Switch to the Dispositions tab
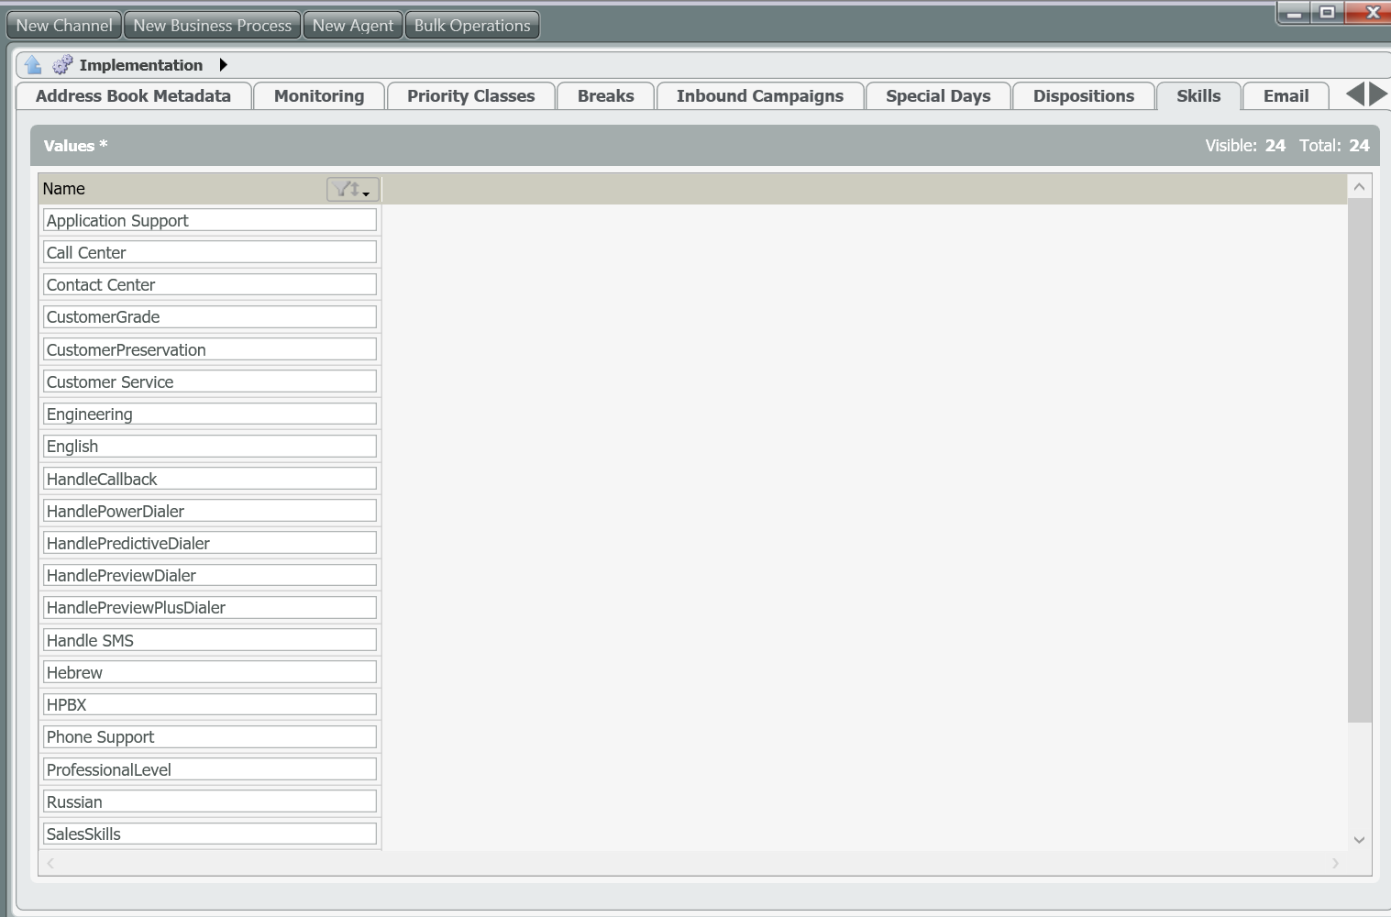The width and height of the screenshot is (1391, 917). pyautogui.click(x=1083, y=96)
